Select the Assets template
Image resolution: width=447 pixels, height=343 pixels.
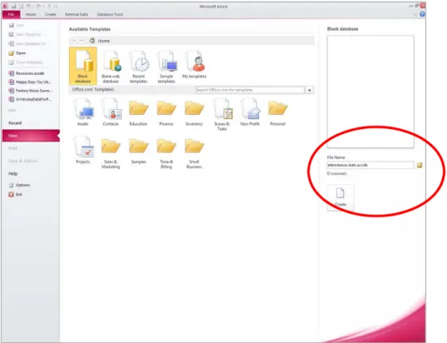pyautogui.click(x=83, y=112)
